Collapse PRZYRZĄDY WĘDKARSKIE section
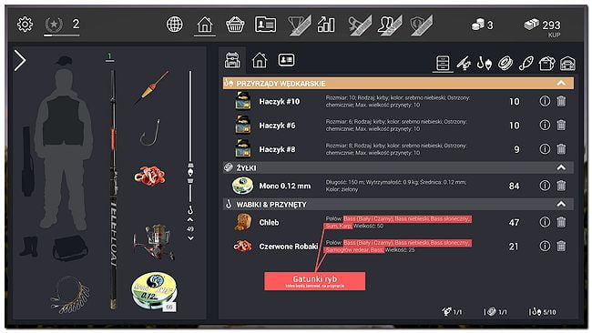 coord(561,83)
